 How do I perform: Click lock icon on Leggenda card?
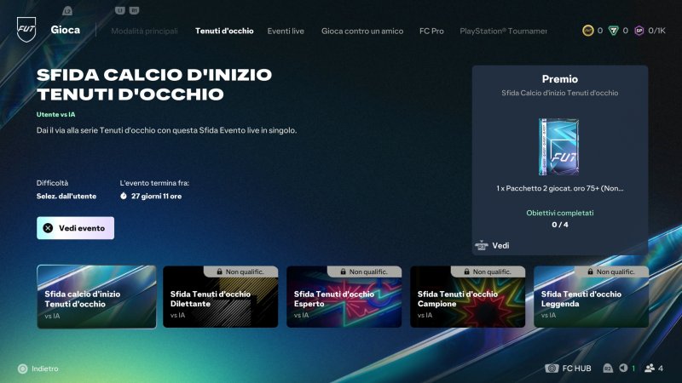tap(590, 272)
